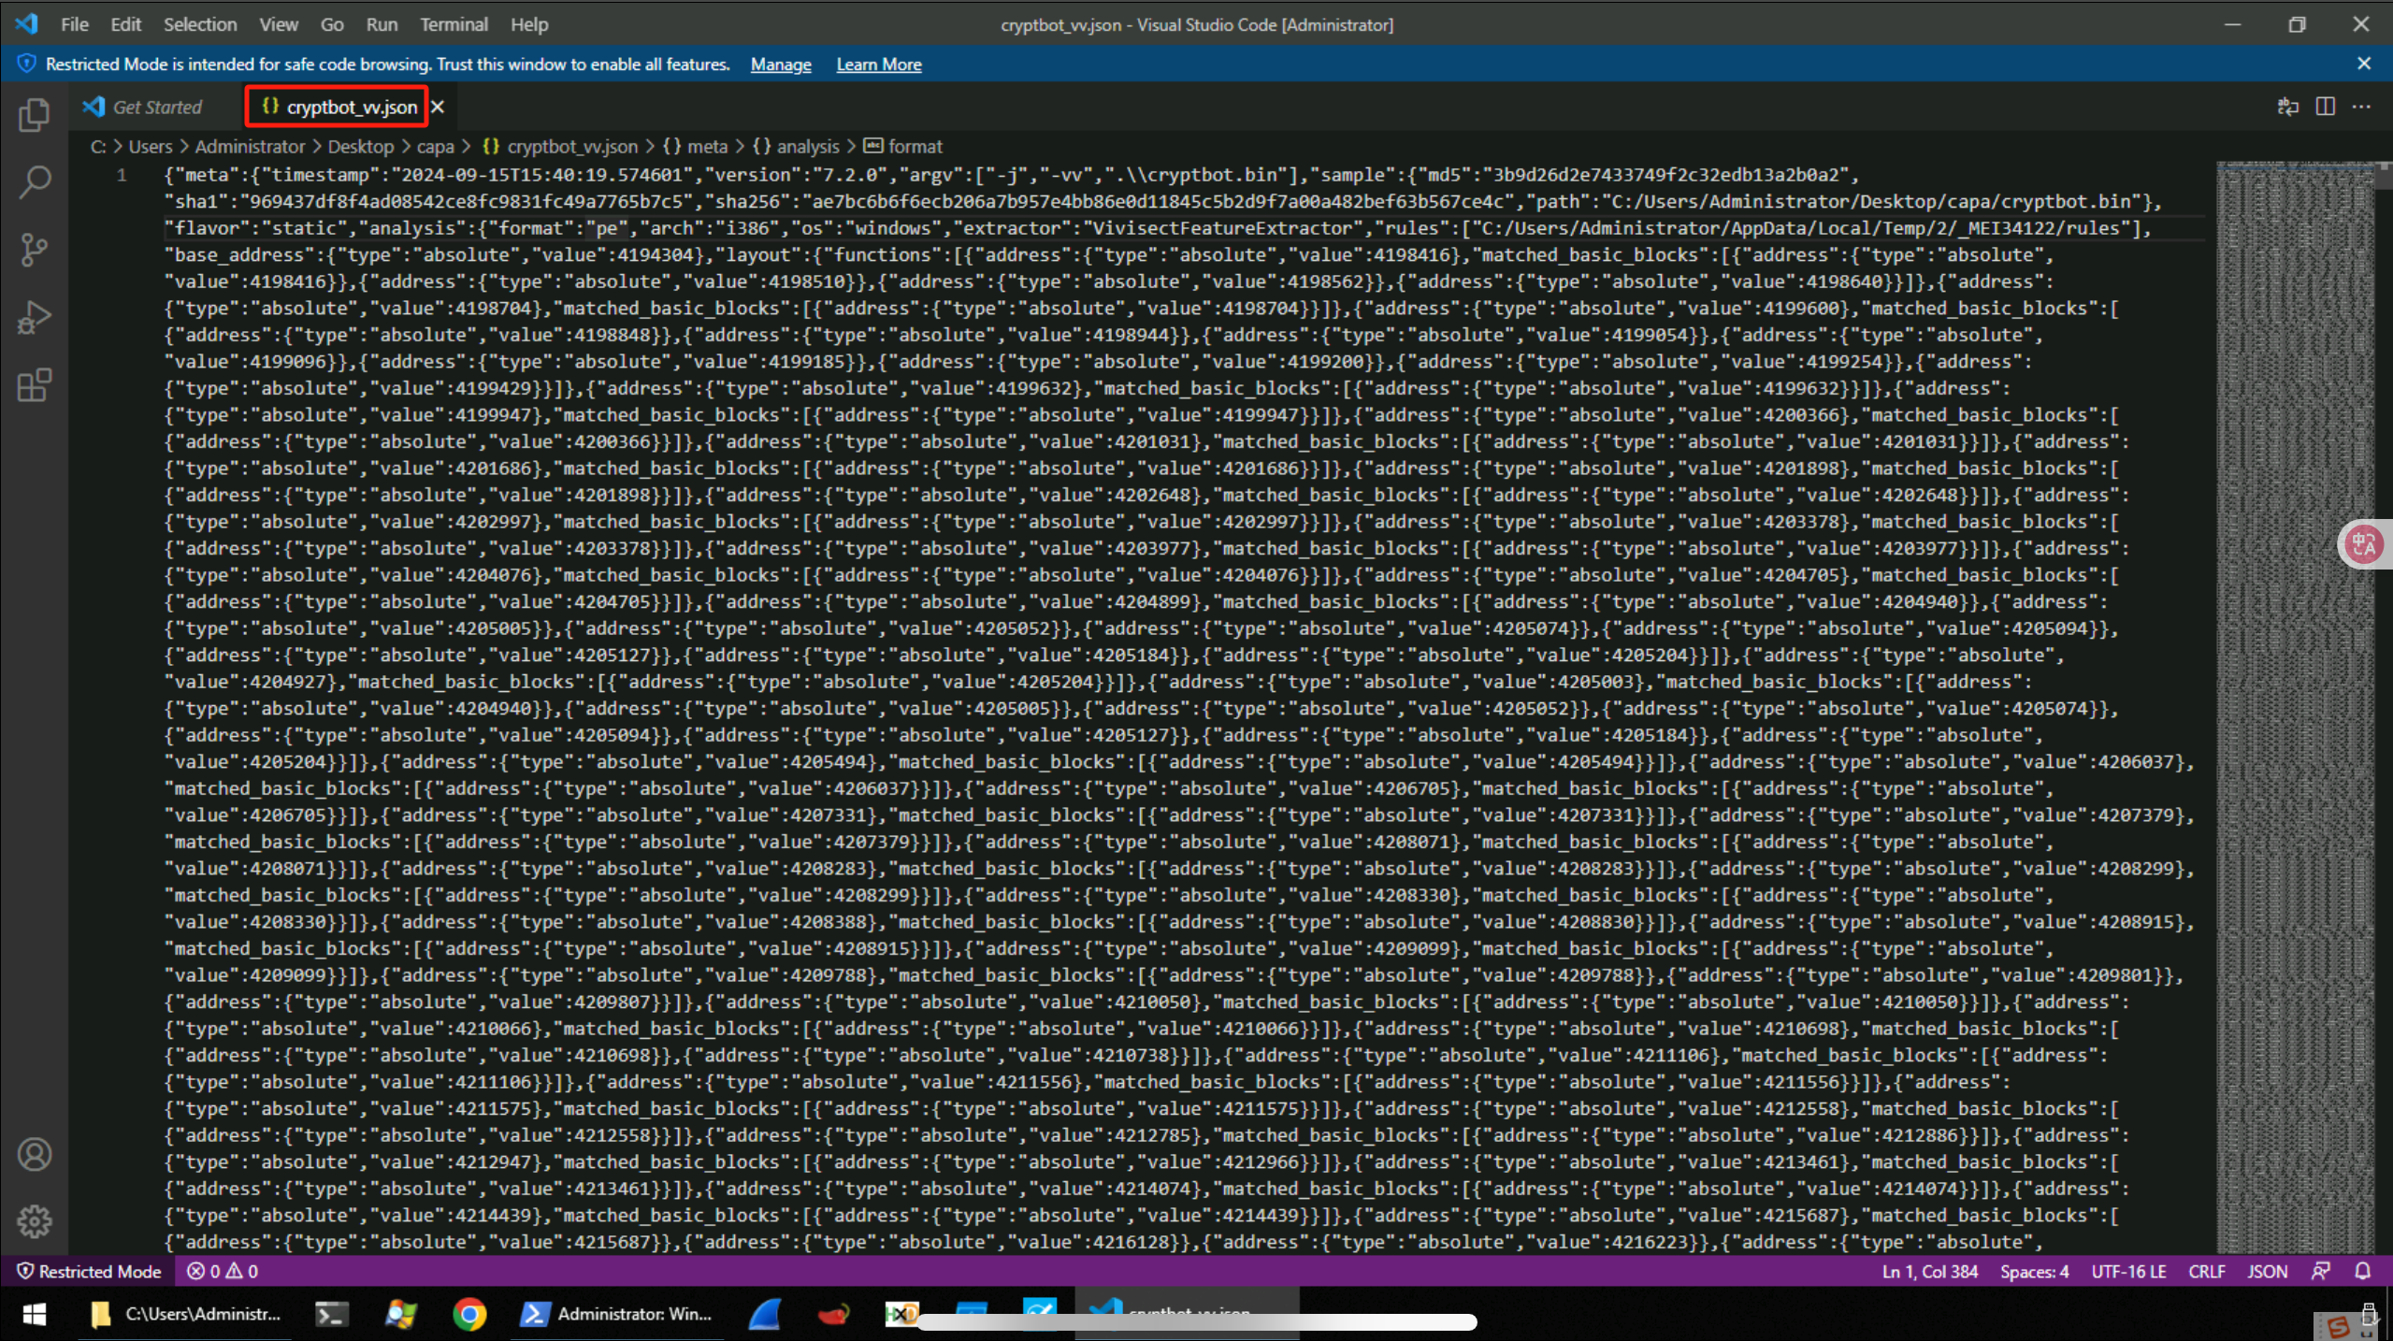Open the Terminal menu
Screen dimensions: 2393x1341
pyautogui.click(x=454, y=24)
